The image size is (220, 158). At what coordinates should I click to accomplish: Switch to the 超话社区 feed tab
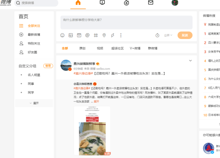point(117,49)
